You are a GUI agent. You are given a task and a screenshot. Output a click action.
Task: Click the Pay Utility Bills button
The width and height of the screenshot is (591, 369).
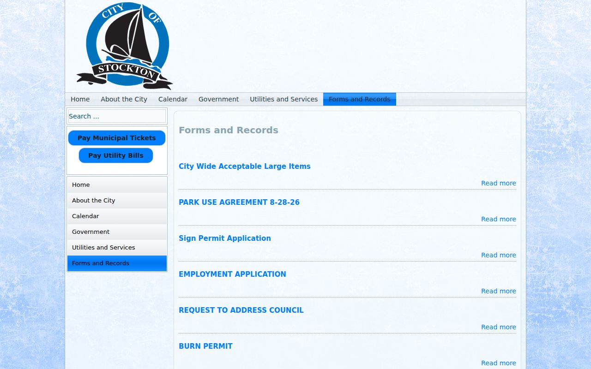tap(116, 155)
